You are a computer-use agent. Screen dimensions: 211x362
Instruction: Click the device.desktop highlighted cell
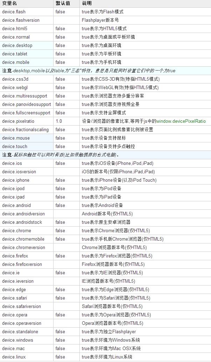27,46
